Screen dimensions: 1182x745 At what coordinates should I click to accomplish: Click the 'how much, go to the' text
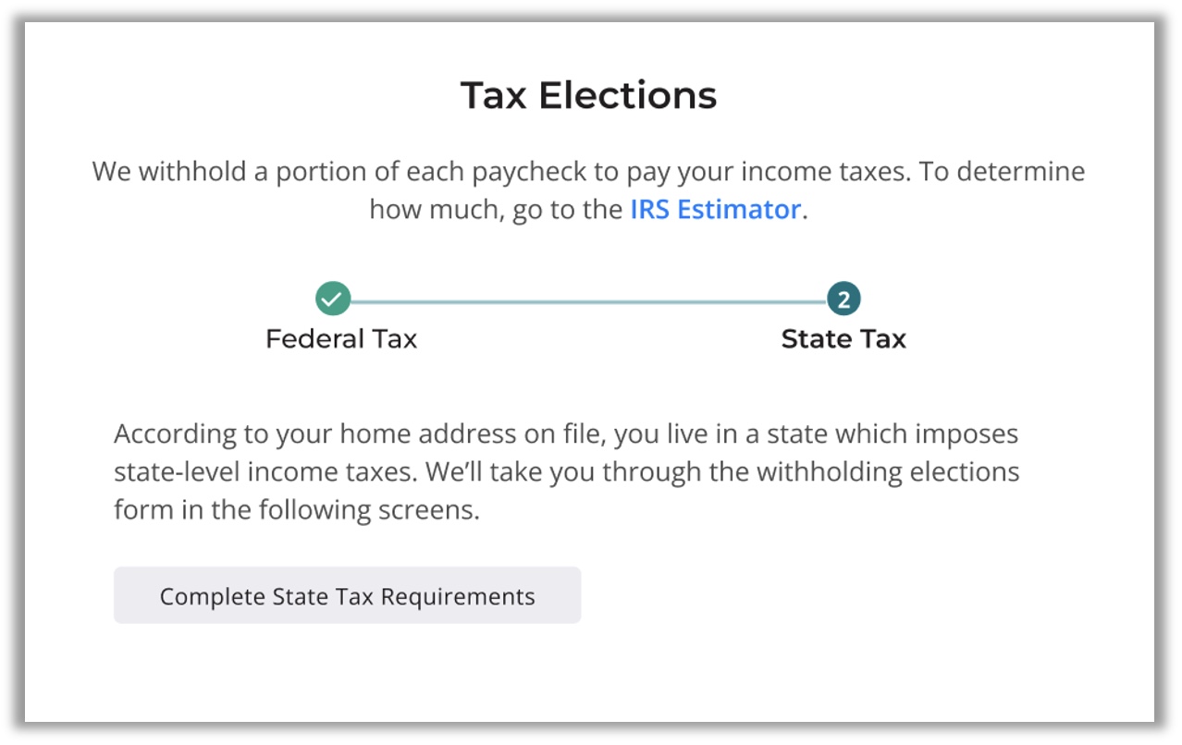pyautogui.click(x=496, y=210)
